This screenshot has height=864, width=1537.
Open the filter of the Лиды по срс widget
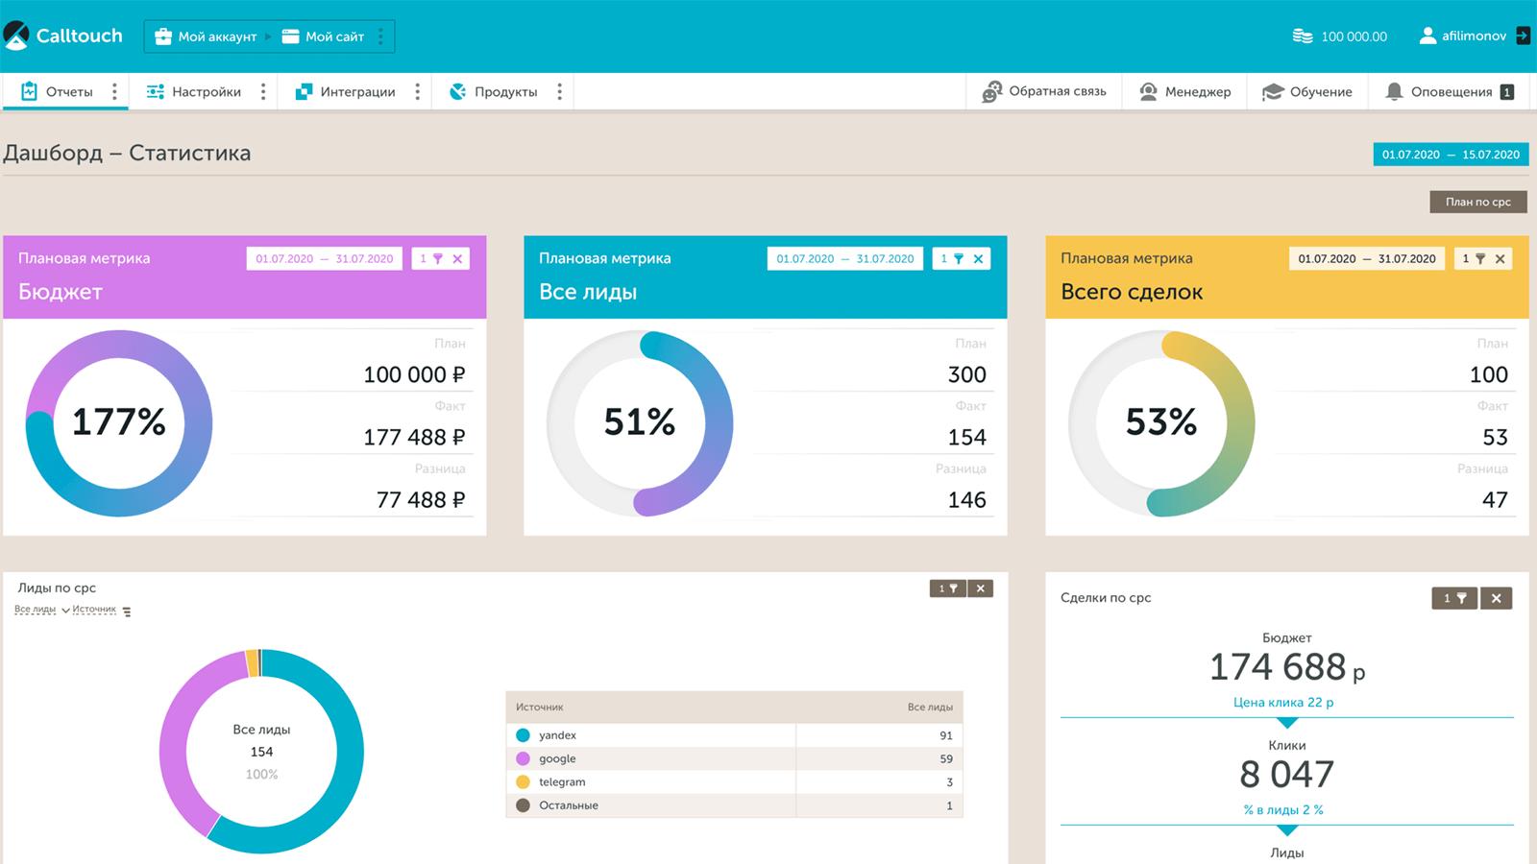click(x=948, y=588)
